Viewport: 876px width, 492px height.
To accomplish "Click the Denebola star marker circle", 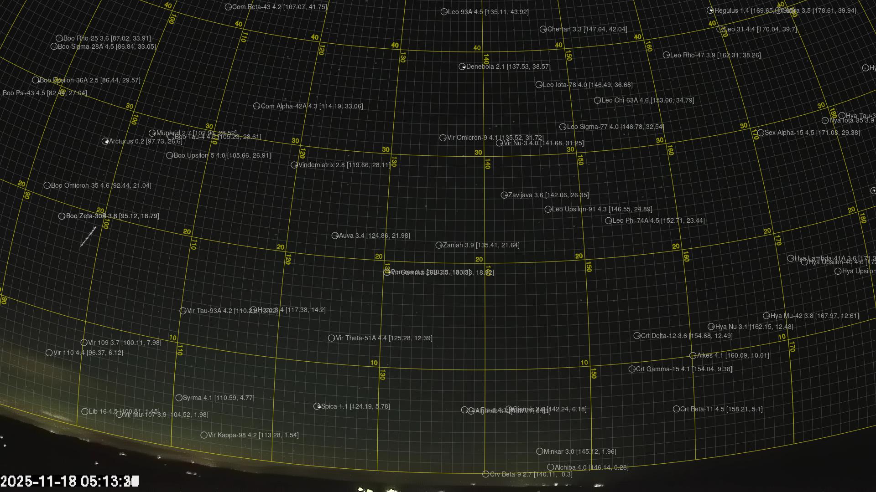I will (x=462, y=67).
